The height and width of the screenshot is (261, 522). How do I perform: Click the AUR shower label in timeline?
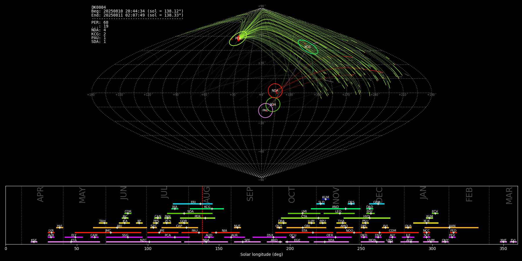tap(234, 235)
